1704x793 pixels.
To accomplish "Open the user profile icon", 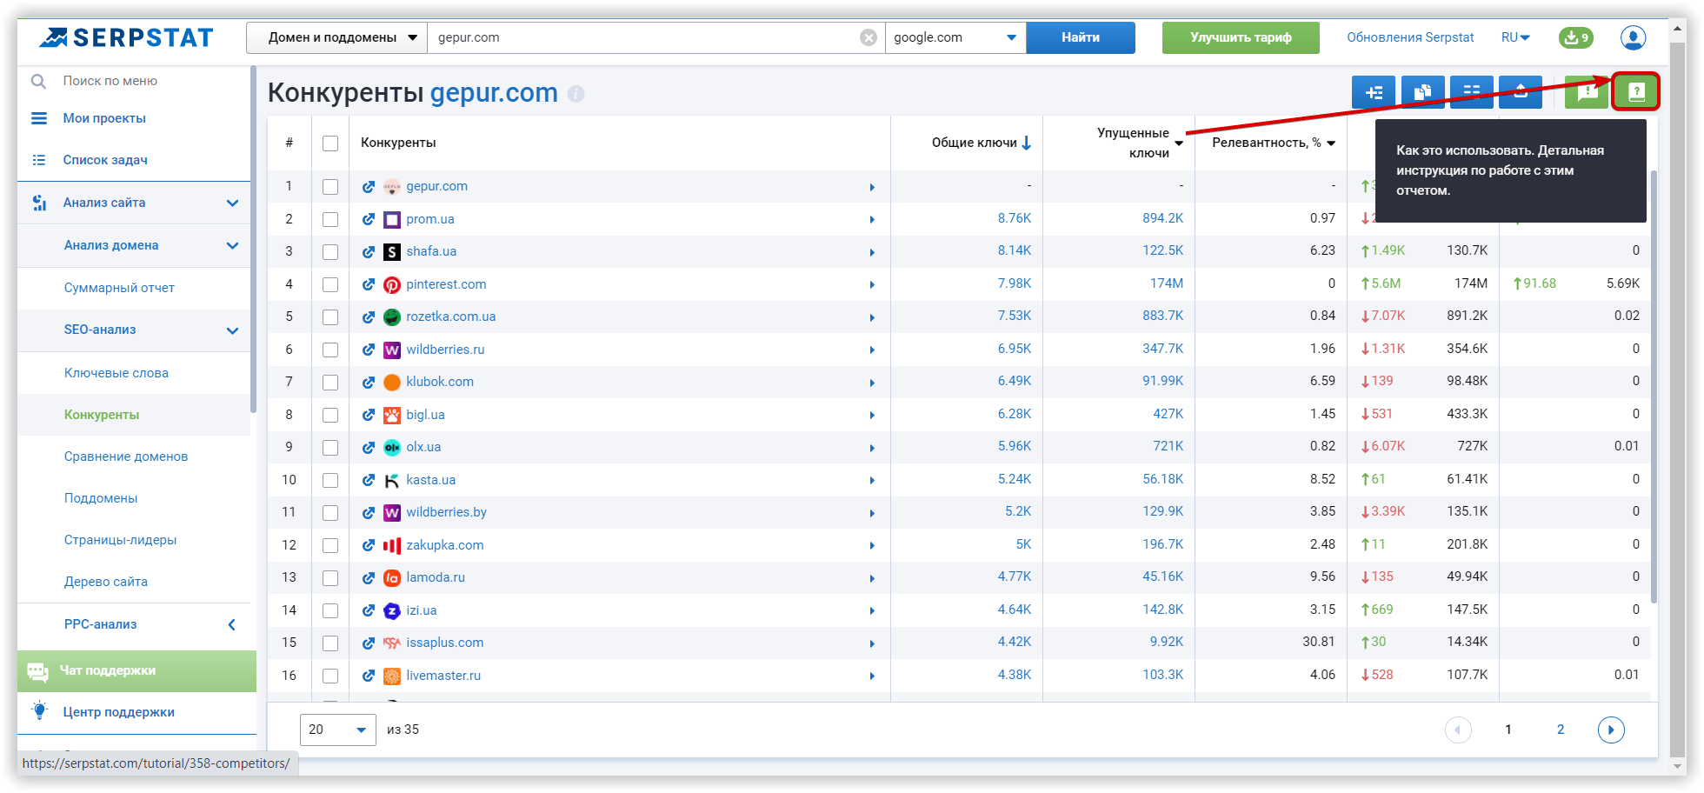I will click(x=1633, y=37).
